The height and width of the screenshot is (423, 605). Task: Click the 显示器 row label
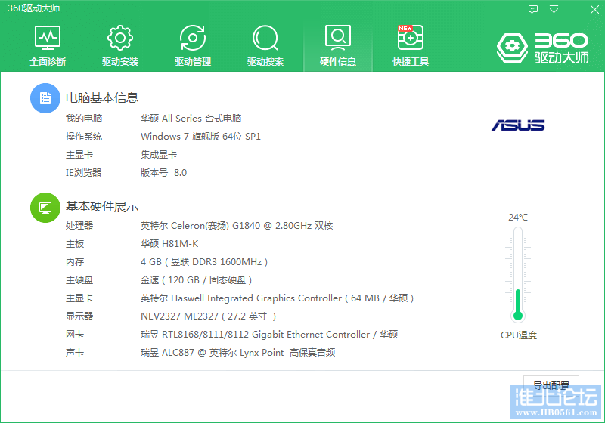point(79,316)
